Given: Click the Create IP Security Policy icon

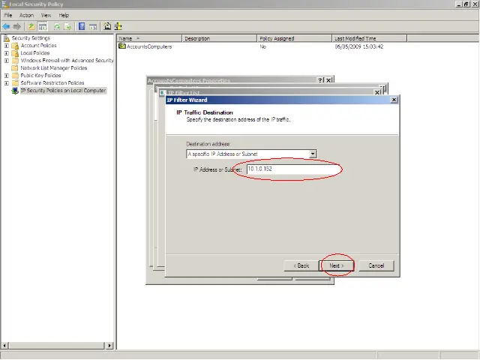Looking at the screenshot, I should pos(107,26).
